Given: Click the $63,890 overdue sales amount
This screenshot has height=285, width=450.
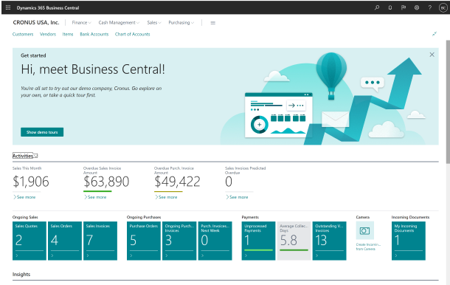Looking at the screenshot, I should [106, 182].
